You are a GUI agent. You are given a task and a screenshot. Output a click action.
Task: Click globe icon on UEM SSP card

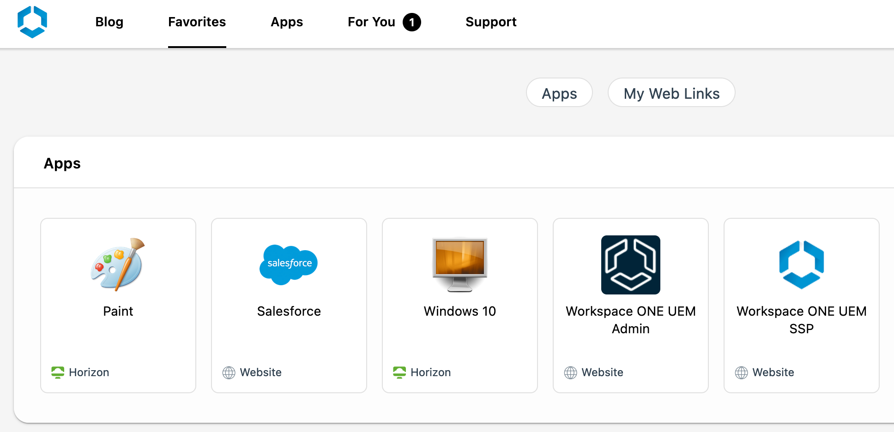742,372
